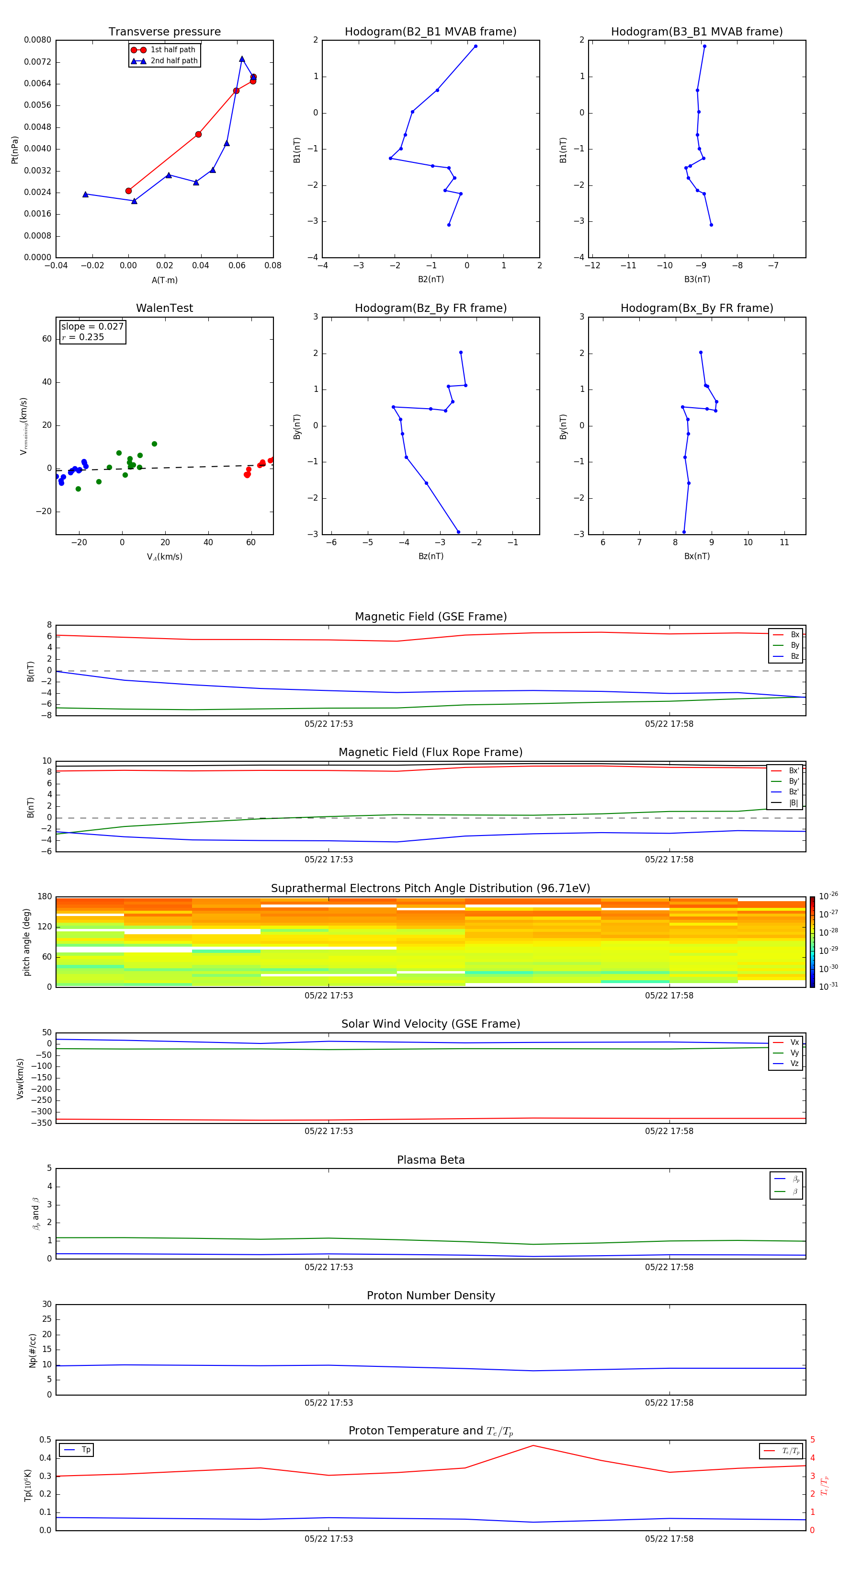Click the Vz legend entry
The image size is (862, 1581).
786,1064
